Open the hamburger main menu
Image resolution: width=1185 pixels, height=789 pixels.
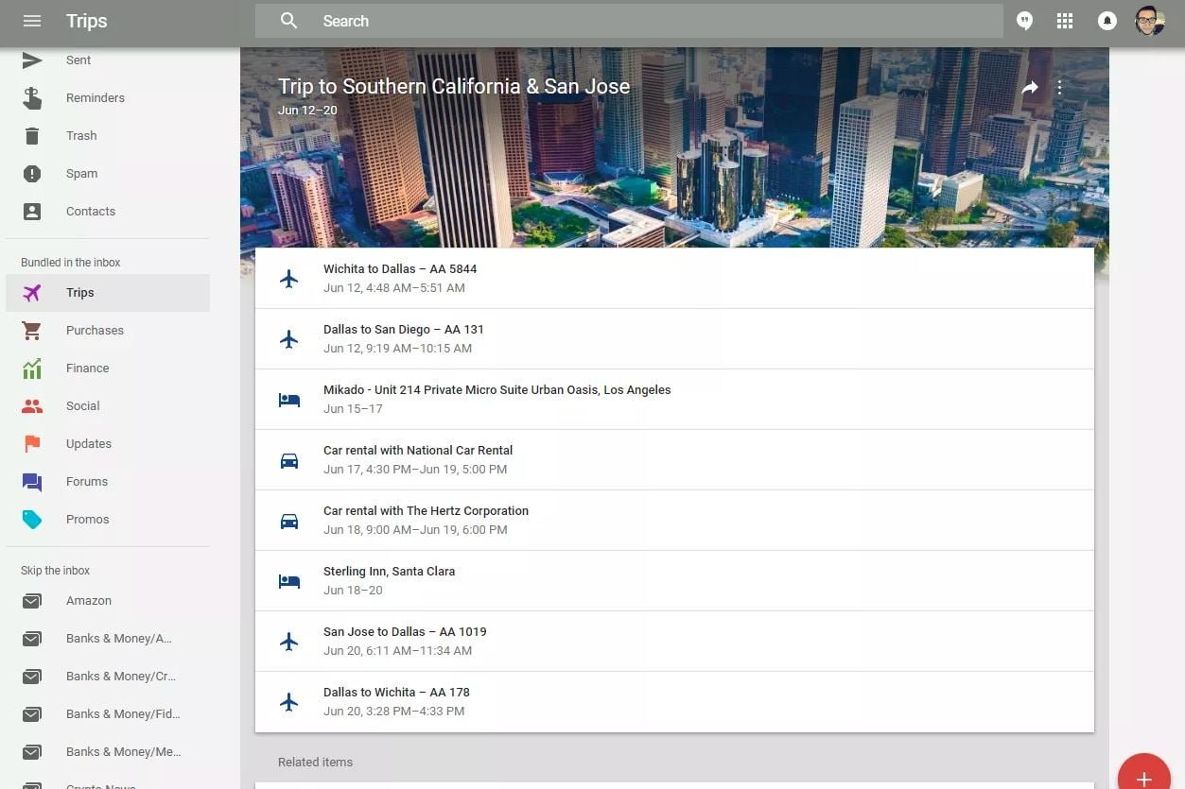coord(32,21)
